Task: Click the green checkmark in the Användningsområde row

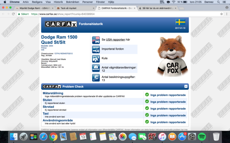Action: [x=147, y=122]
